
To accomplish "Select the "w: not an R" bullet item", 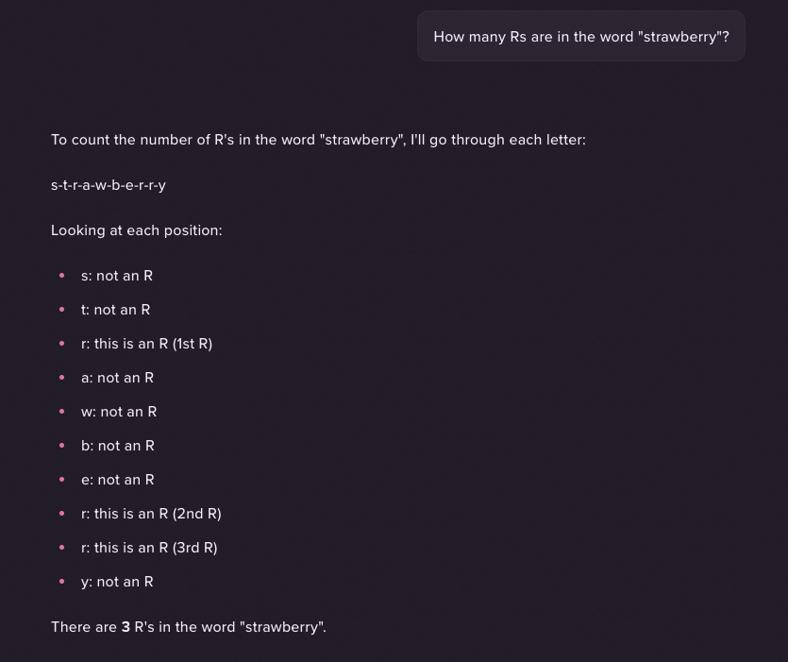I will click(119, 412).
